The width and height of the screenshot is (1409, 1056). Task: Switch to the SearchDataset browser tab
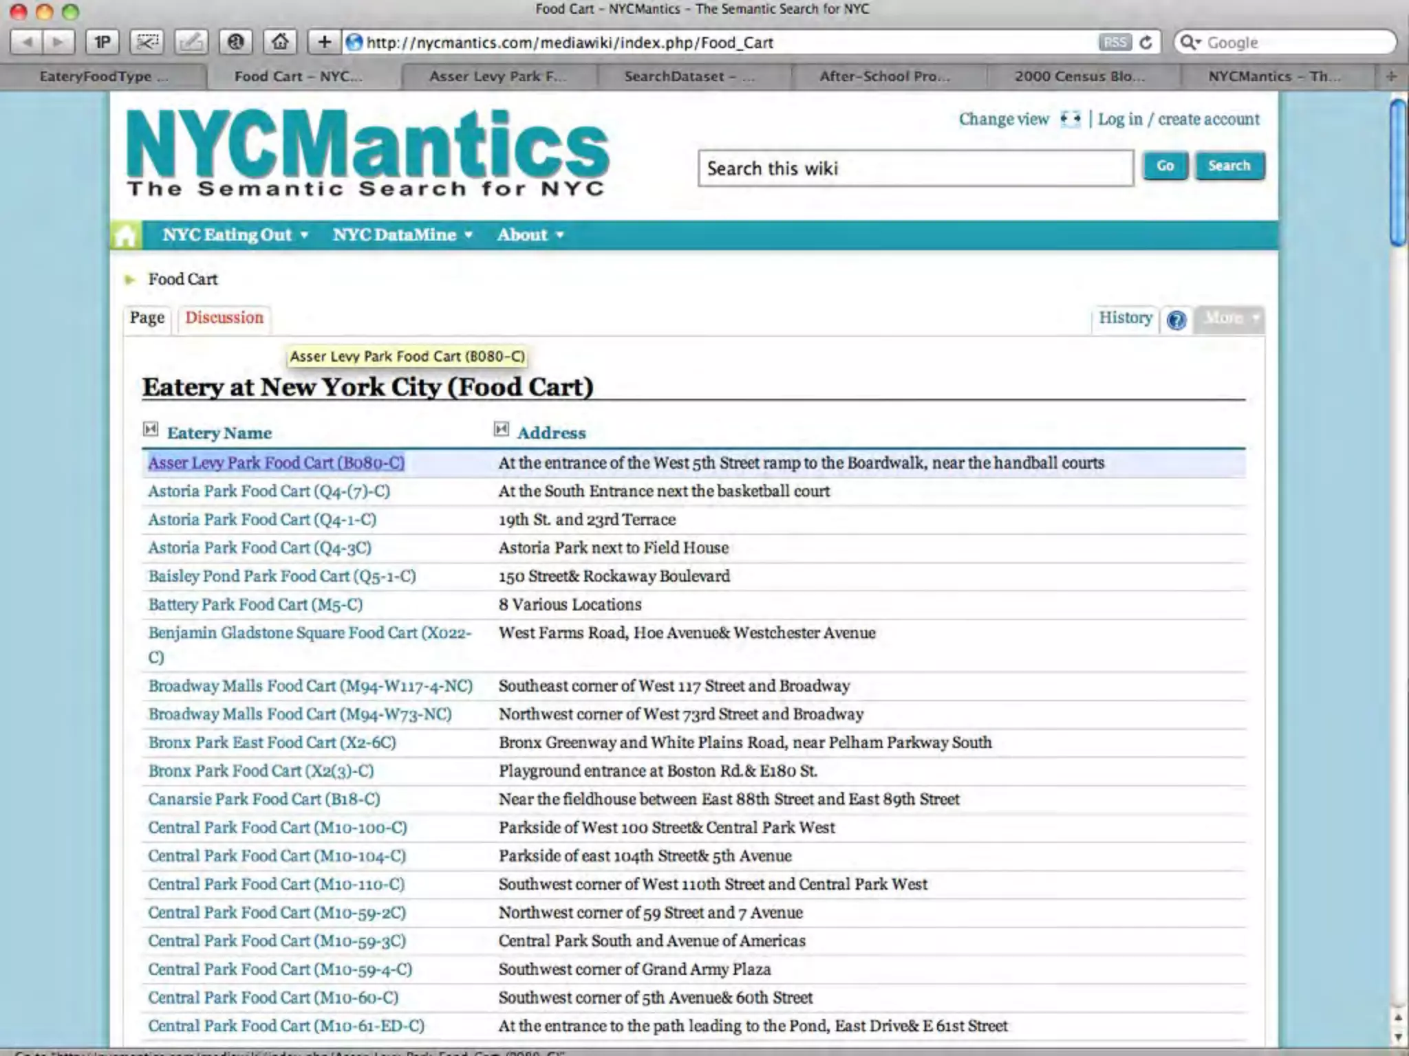pos(689,76)
